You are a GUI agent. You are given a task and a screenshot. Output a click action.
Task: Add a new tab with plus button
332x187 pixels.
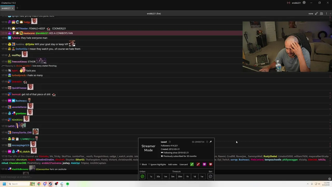(x=17, y=8)
